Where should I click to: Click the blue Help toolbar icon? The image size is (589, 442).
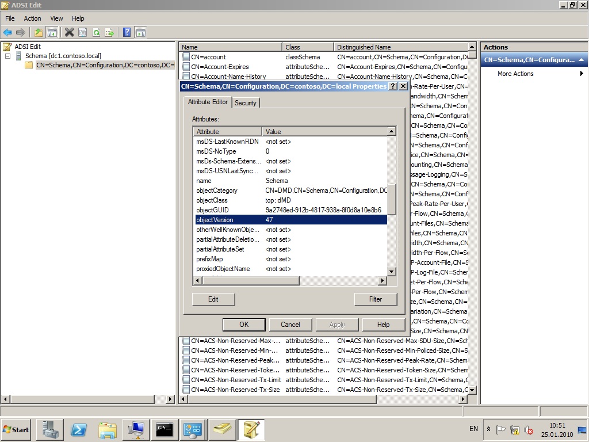[127, 33]
